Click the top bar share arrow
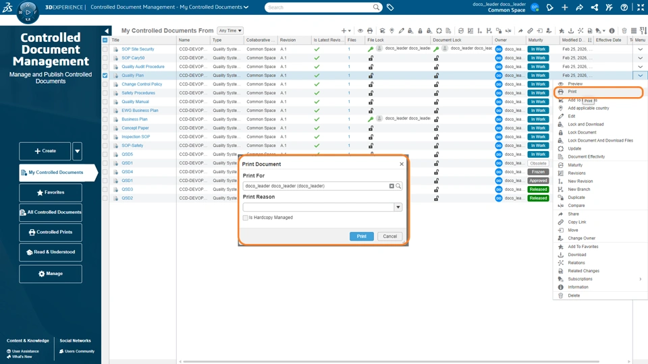The height and width of the screenshot is (364, 648). [x=579, y=7]
